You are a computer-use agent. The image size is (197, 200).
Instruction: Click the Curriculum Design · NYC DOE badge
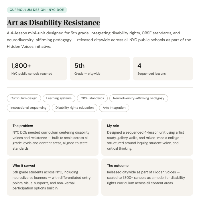point(37,10)
